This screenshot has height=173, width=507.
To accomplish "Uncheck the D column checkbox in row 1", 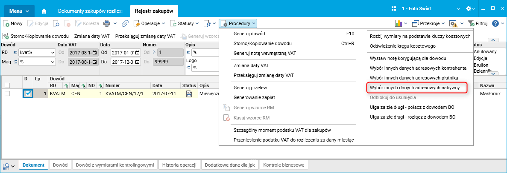I will (28, 94).
